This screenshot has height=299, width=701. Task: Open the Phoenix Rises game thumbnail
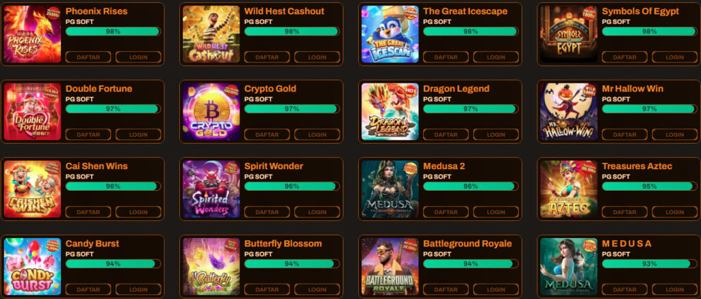[32, 34]
